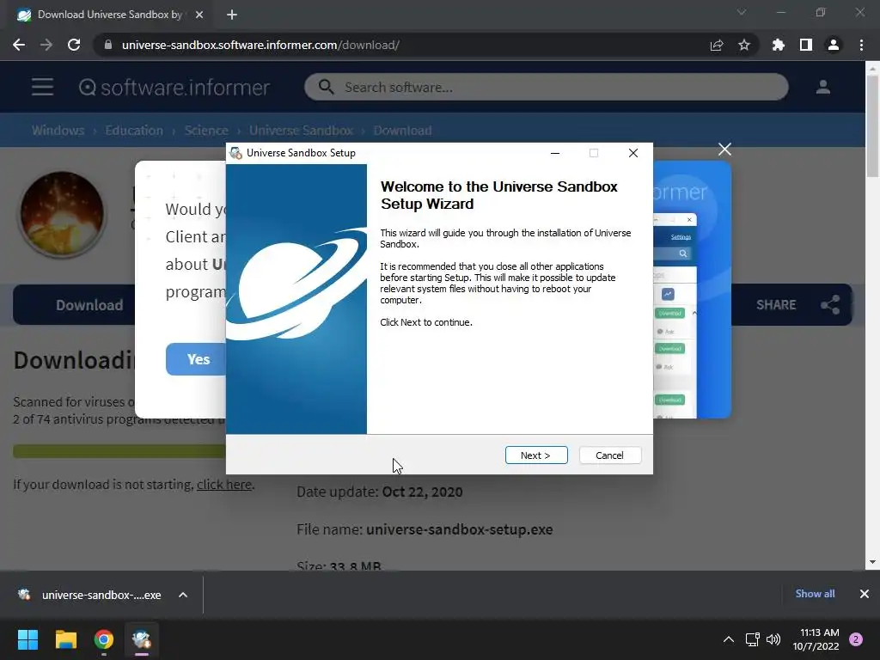Click the Universe Sandbox app thumbnail
The width and height of the screenshot is (880, 660).
click(62, 214)
